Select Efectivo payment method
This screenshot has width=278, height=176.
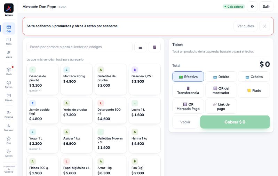point(188,77)
